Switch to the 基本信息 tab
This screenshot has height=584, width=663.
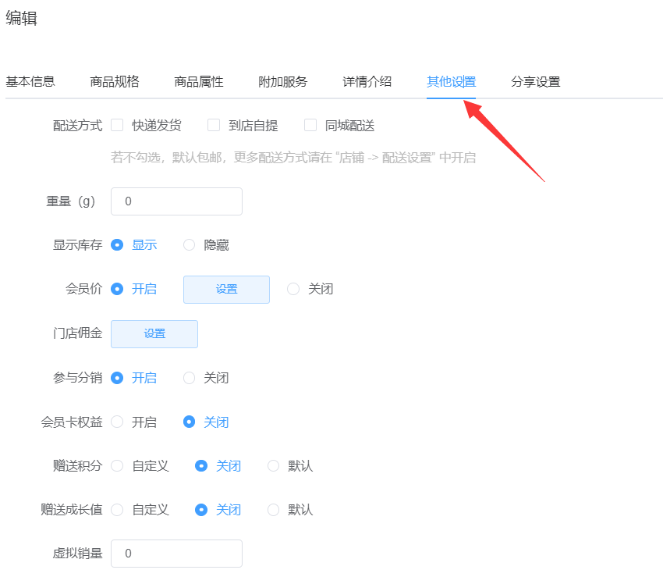pos(30,81)
